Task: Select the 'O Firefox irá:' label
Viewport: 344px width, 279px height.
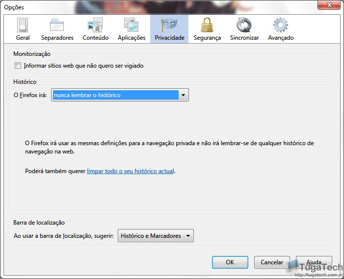Action: 30,95
